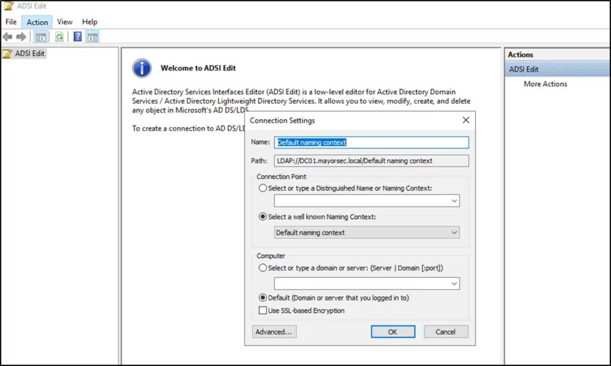Open the Action menu
This screenshot has height=366, width=611.
click(37, 22)
